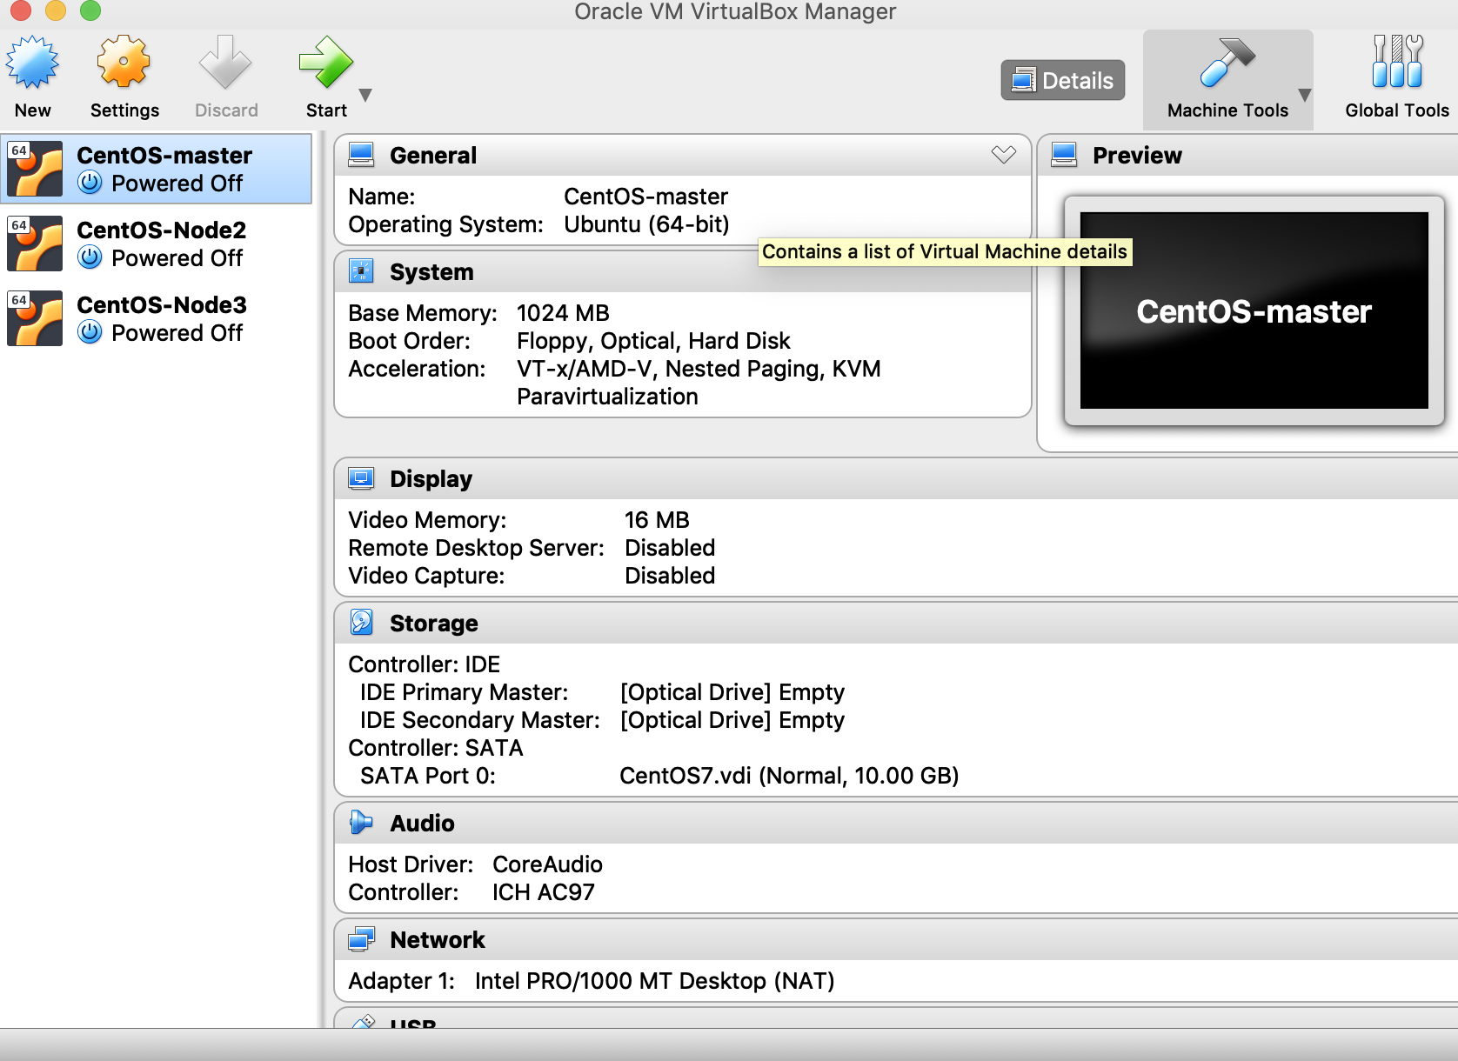Click the System section chip icon

click(x=361, y=271)
